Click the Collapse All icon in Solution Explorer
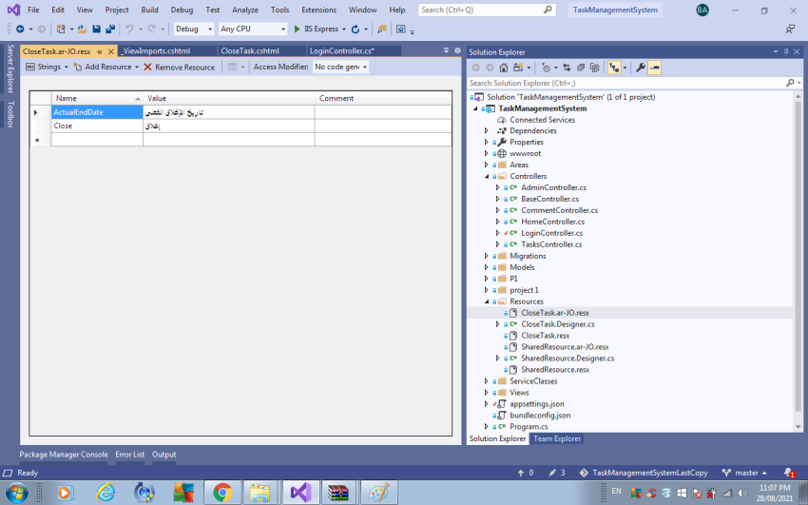The image size is (808, 505). click(x=581, y=68)
